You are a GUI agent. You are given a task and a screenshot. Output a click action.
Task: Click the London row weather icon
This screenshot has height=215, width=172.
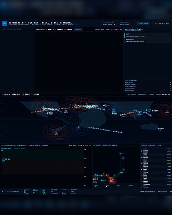coord(142,151)
